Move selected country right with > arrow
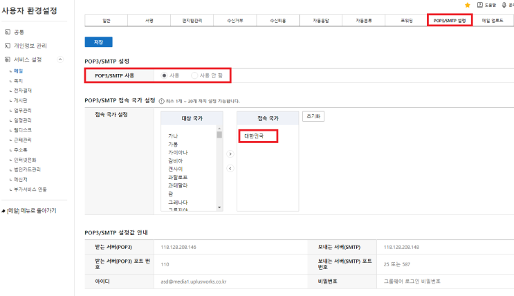514x296 pixels. (230, 154)
